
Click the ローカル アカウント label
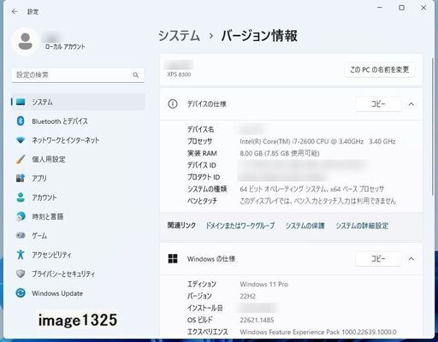65,47
